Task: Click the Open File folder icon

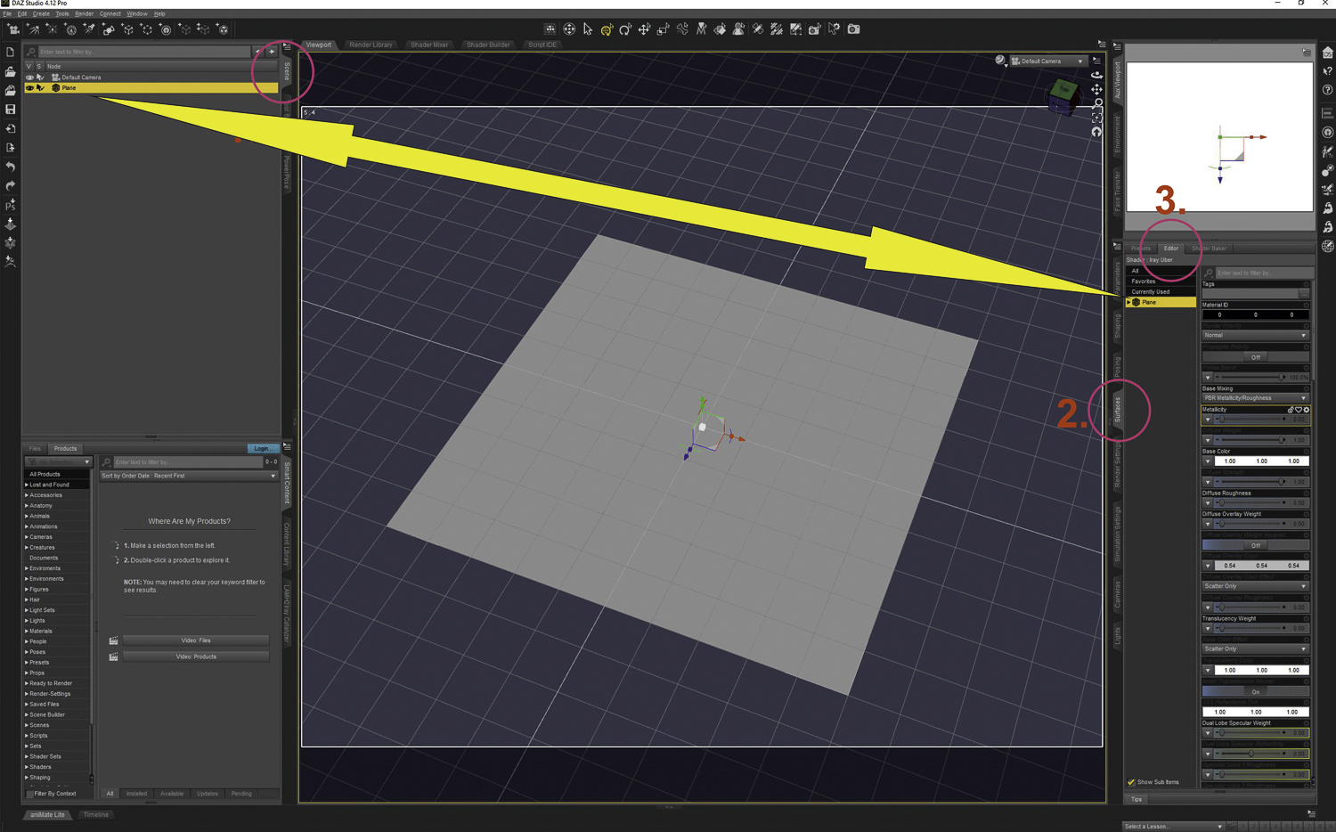Action: coord(11,71)
